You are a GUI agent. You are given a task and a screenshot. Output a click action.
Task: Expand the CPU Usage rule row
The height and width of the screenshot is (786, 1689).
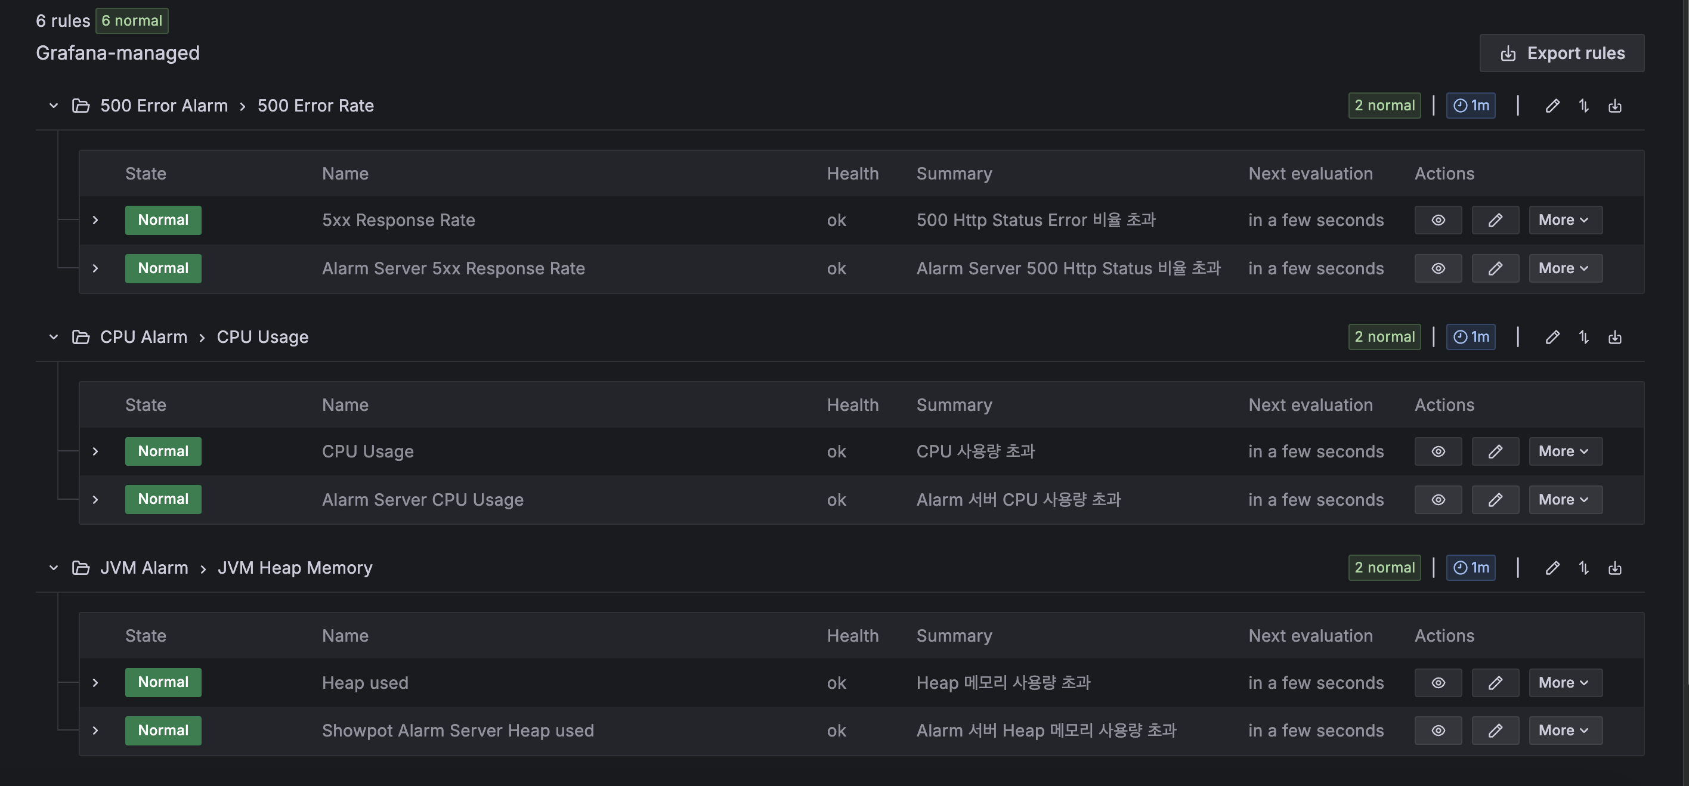point(96,451)
